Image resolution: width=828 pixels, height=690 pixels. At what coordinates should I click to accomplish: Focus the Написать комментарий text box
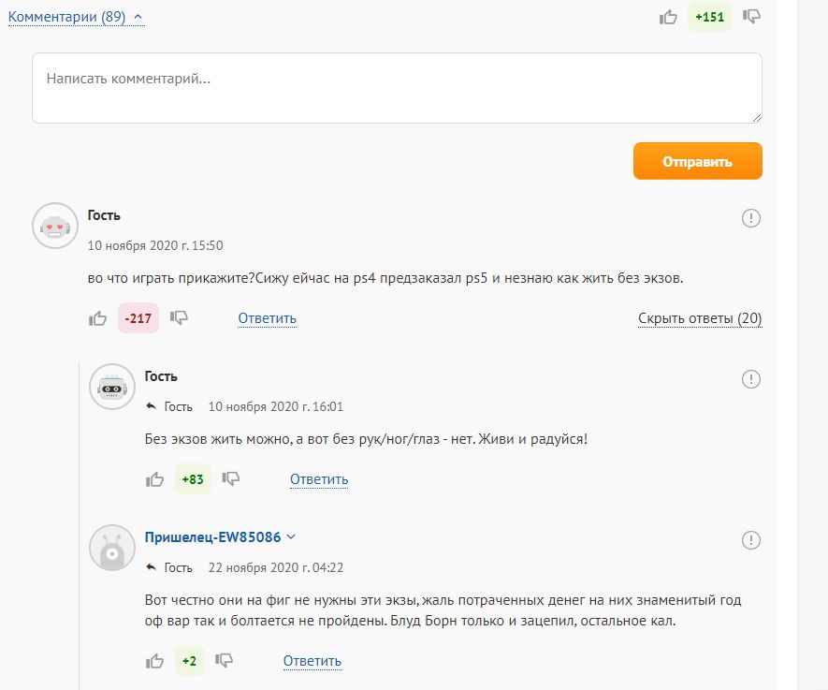point(397,88)
